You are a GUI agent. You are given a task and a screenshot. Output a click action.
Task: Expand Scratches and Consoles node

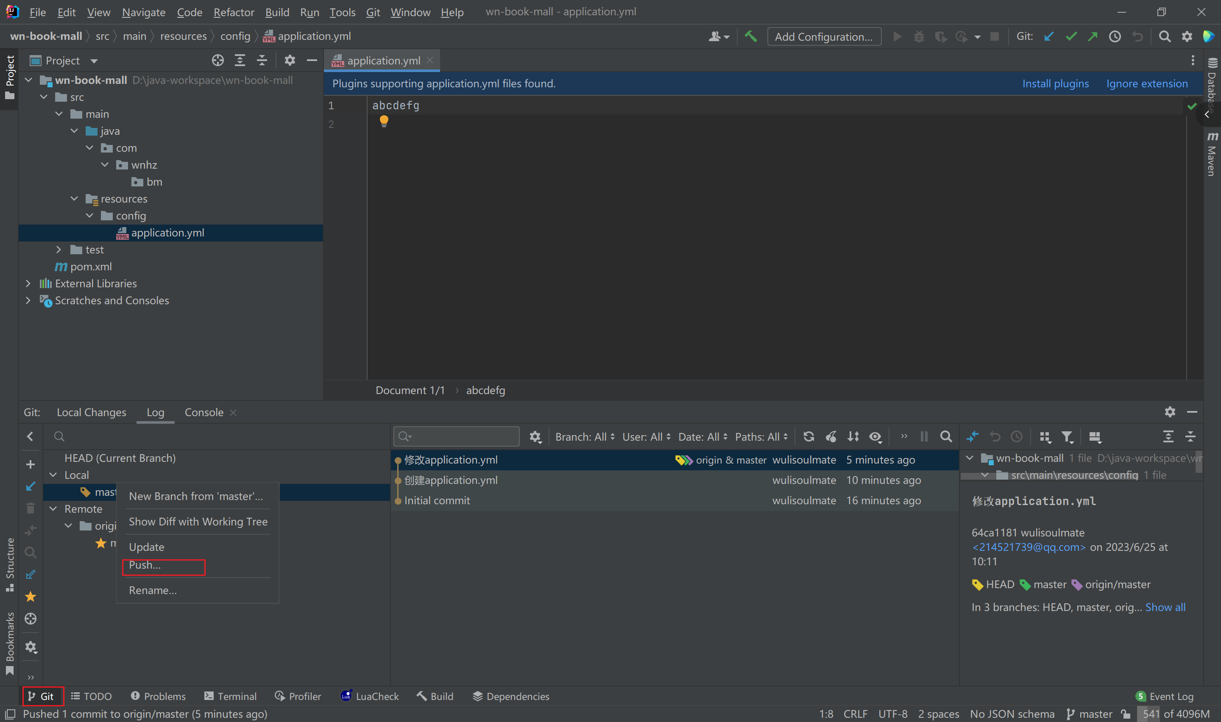[28, 300]
